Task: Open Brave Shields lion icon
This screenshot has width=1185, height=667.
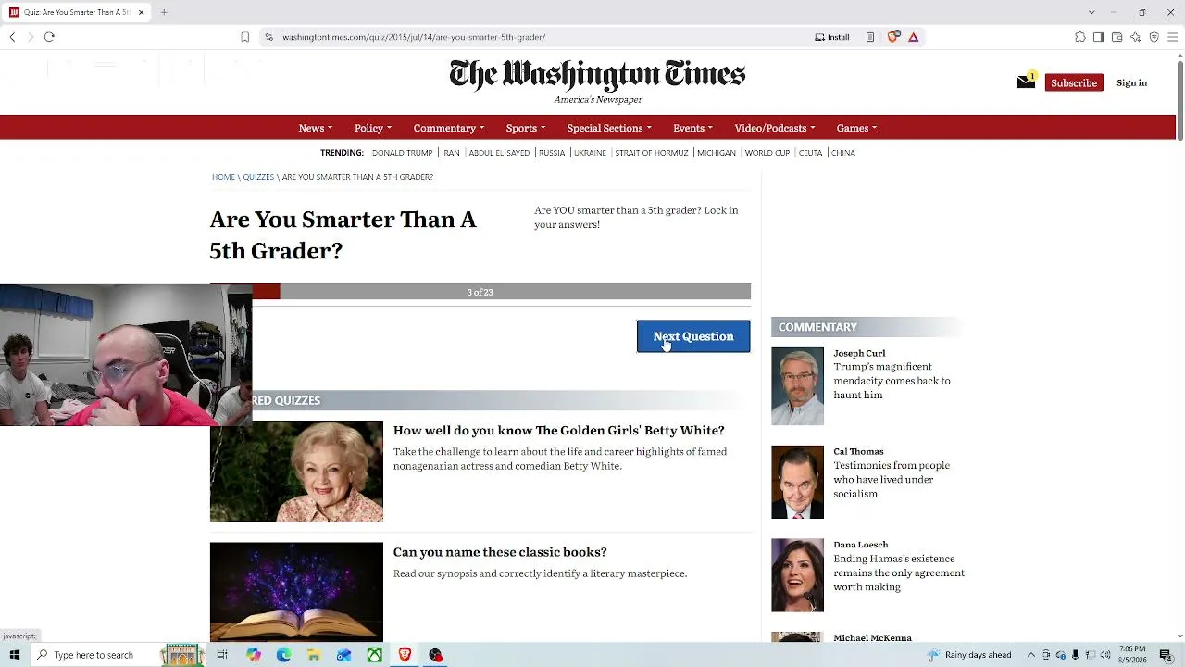Action: coord(893,37)
